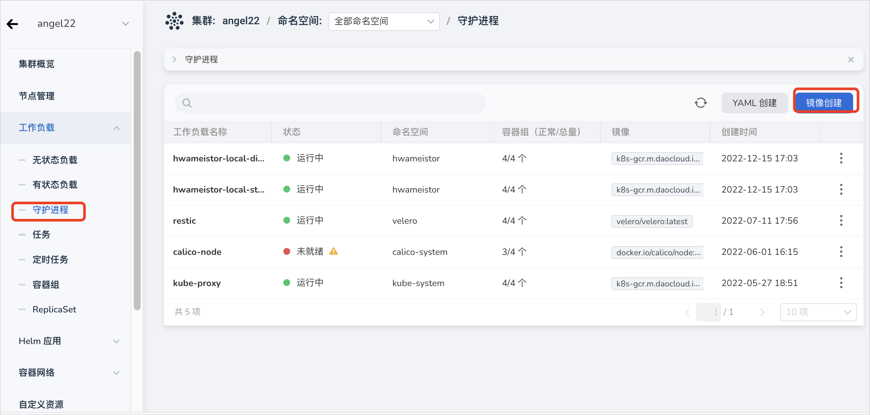Open the 全部命名空间 namespace dropdown

384,21
